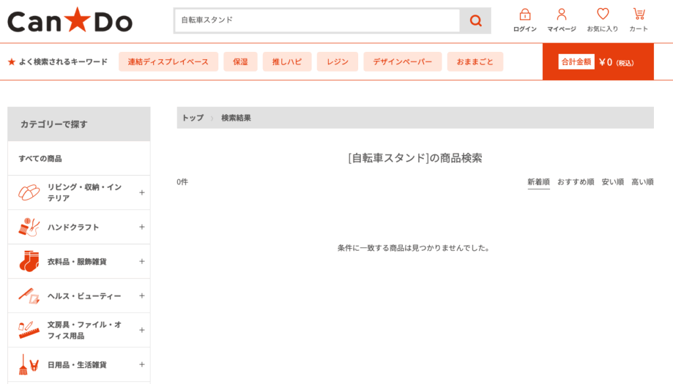
Task: Select keyword 連結ディスプレイベース
Action: pyautogui.click(x=168, y=62)
